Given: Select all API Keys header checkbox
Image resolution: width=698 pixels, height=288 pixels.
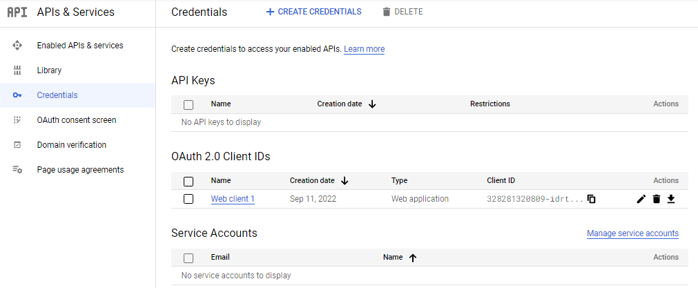Looking at the screenshot, I should tap(188, 104).
